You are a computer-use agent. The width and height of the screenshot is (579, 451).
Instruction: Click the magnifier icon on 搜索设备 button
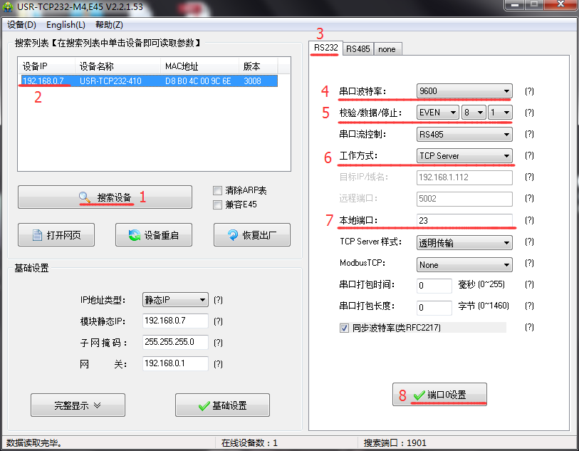[x=85, y=197]
